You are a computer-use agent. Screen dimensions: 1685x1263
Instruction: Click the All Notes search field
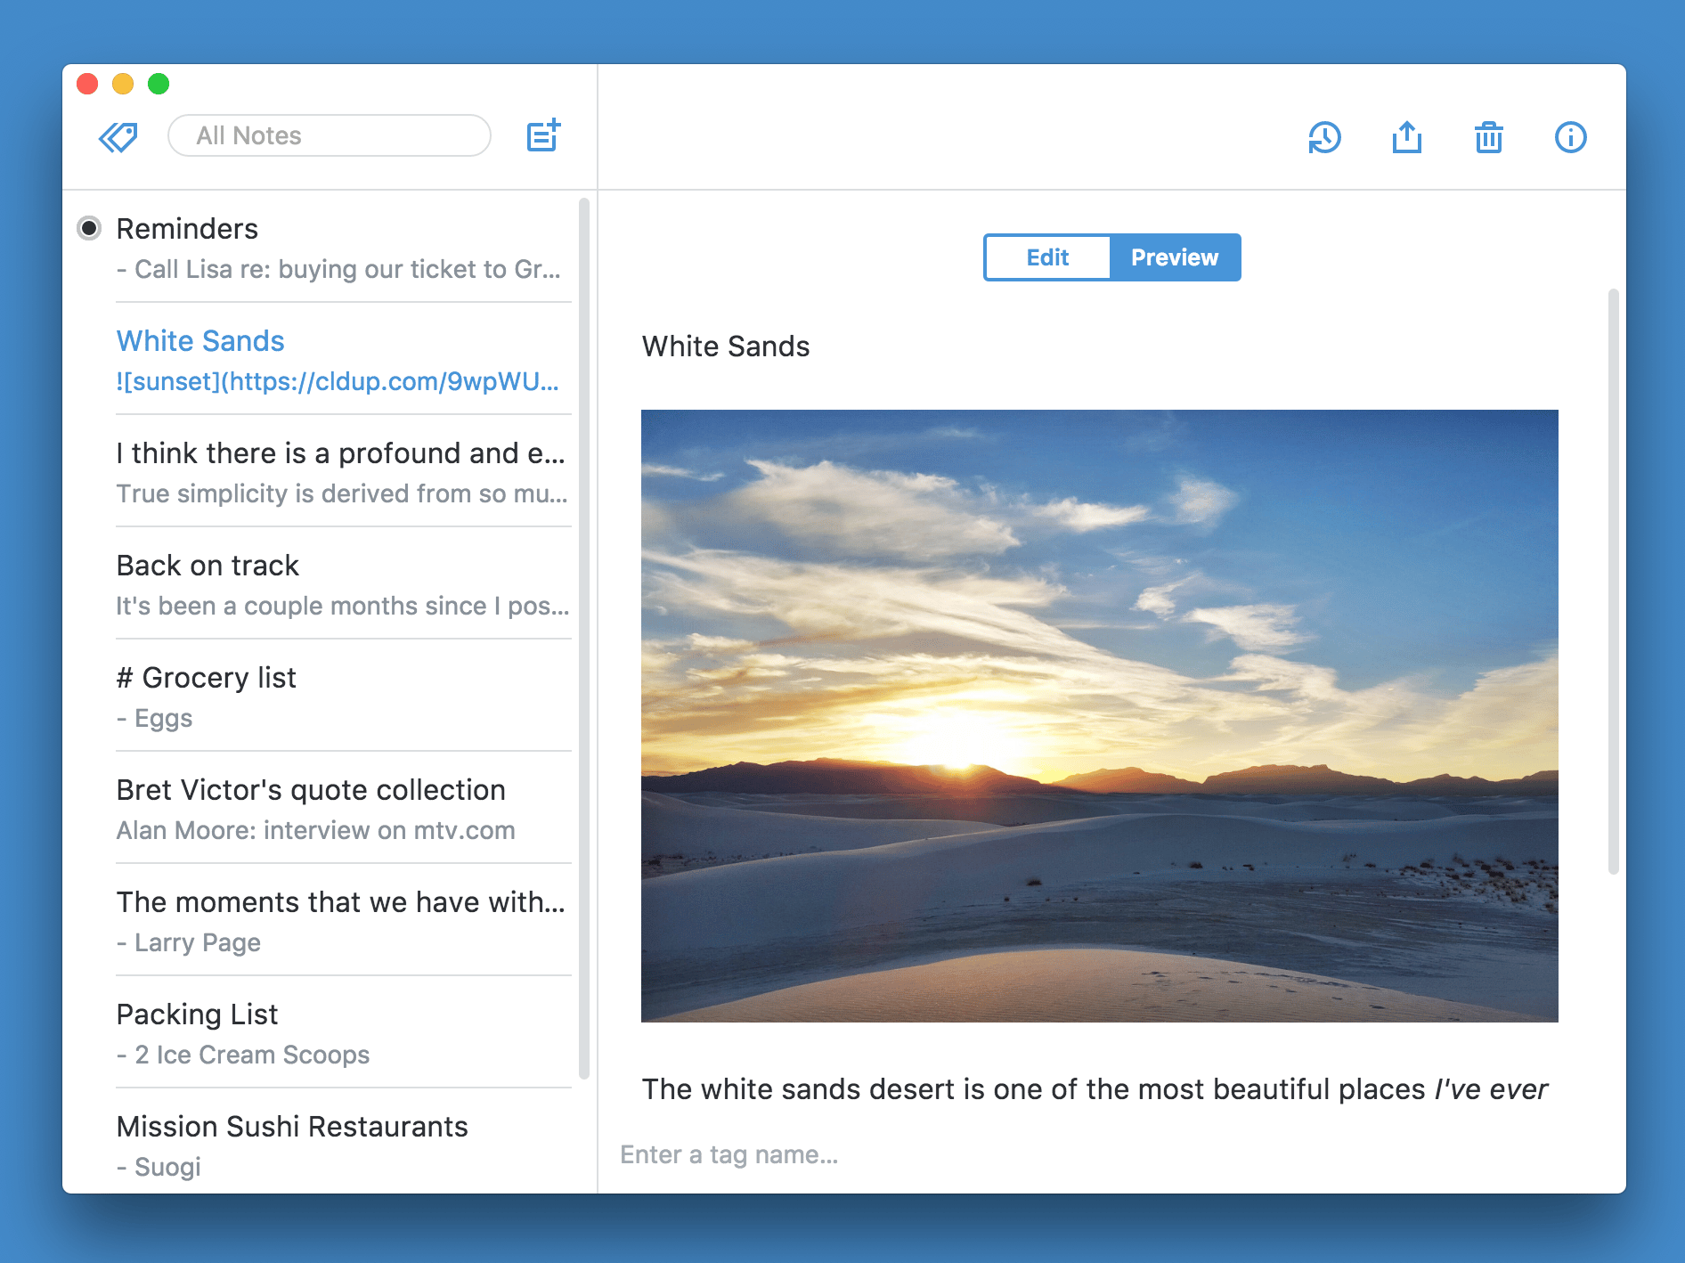330,135
